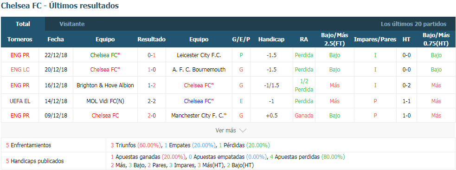This screenshot has height=170, width=456.
Task: Select UEFA EL tournament label
Action: [x=20, y=101]
